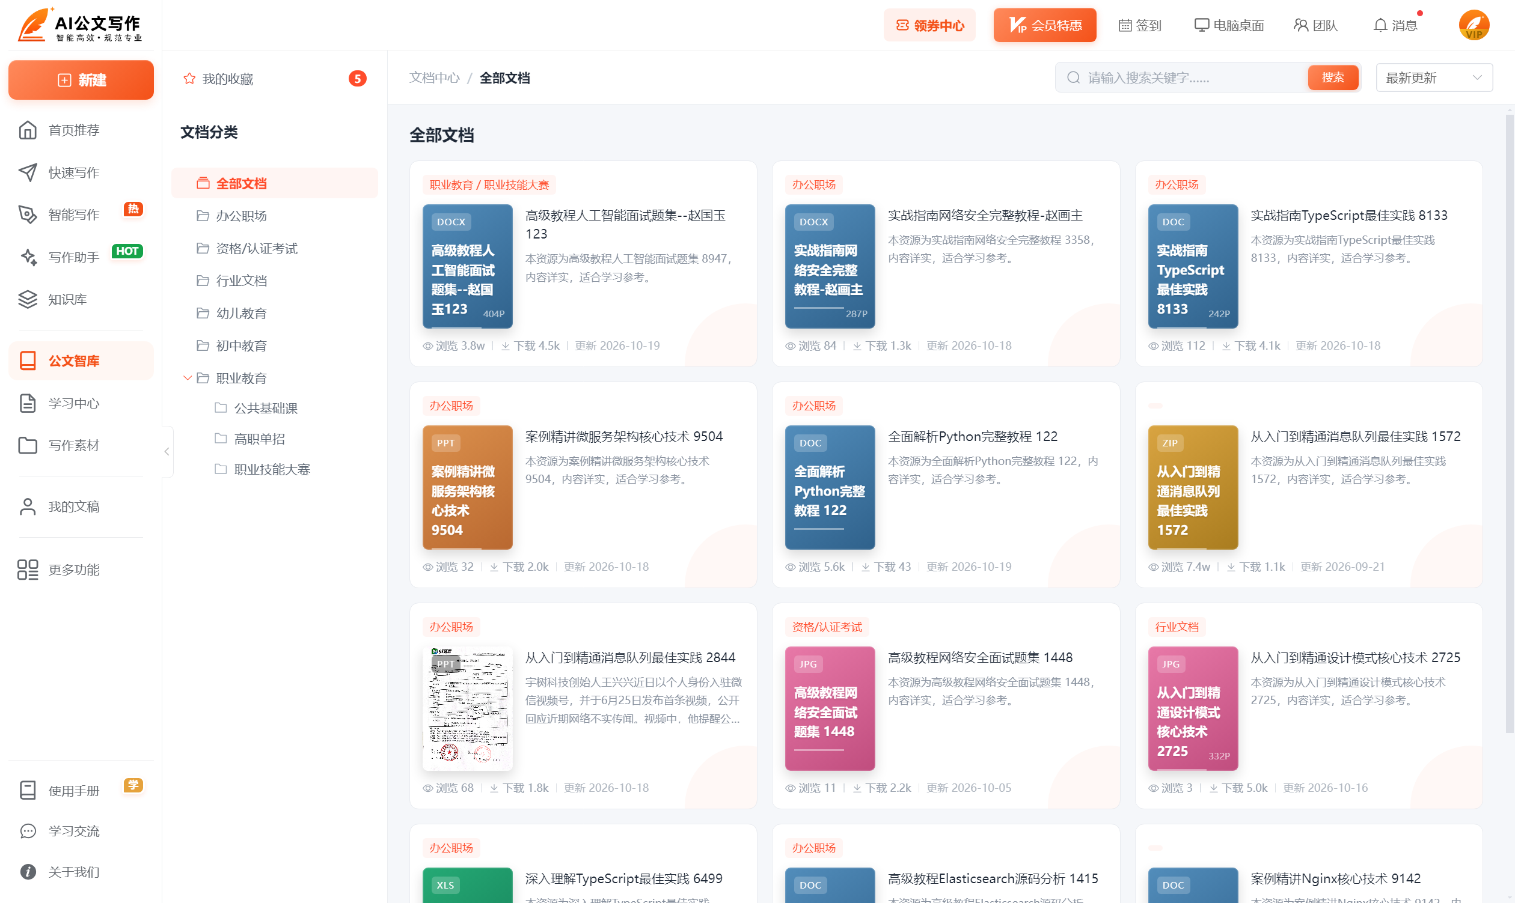
Task: Open the 领券中心 coupon button
Action: point(929,25)
